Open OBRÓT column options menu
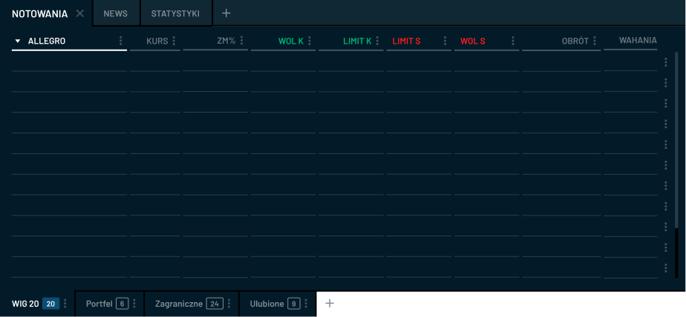Screen dimensions: 686x317 (x=595, y=41)
